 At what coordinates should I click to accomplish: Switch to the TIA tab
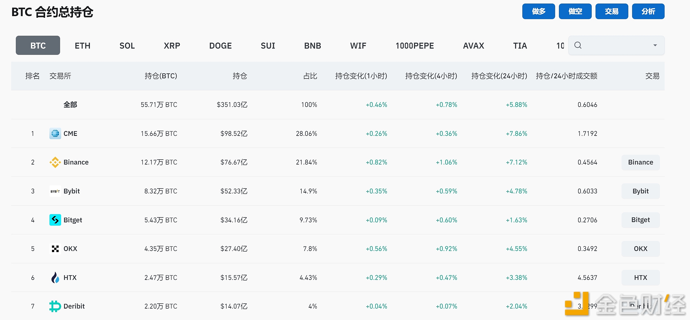[x=520, y=46]
